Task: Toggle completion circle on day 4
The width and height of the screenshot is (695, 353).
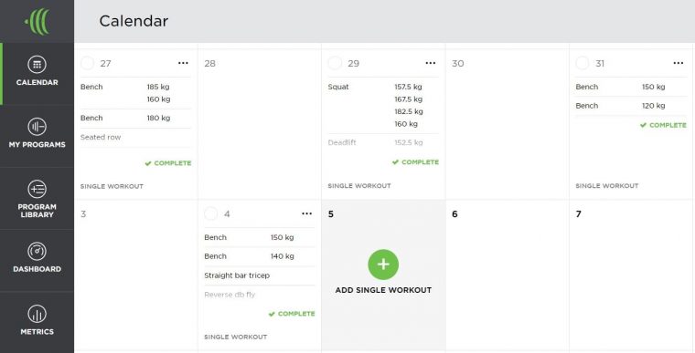Action: point(211,214)
